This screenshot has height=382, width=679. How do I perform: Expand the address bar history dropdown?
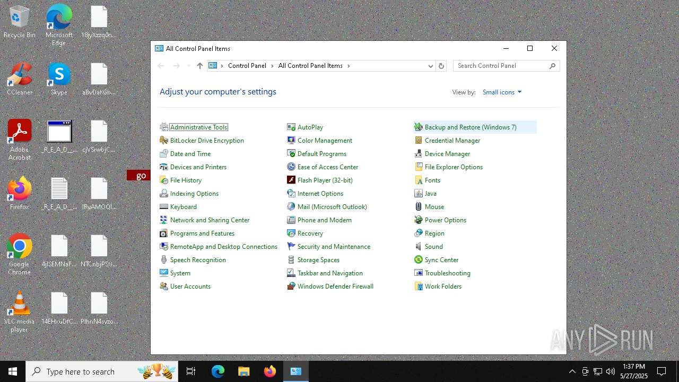[x=430, y=66]
